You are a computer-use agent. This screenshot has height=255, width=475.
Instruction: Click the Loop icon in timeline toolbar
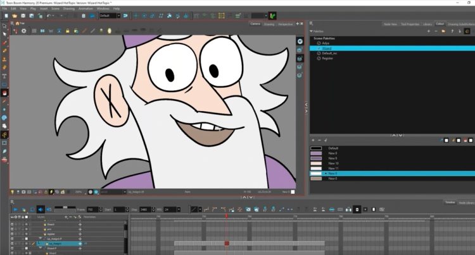point(32,209)
